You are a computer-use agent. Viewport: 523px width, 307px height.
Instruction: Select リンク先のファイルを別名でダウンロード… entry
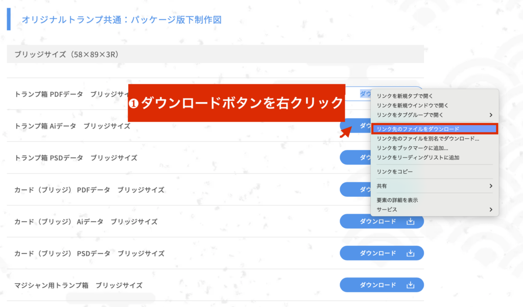tap(427, 139)
